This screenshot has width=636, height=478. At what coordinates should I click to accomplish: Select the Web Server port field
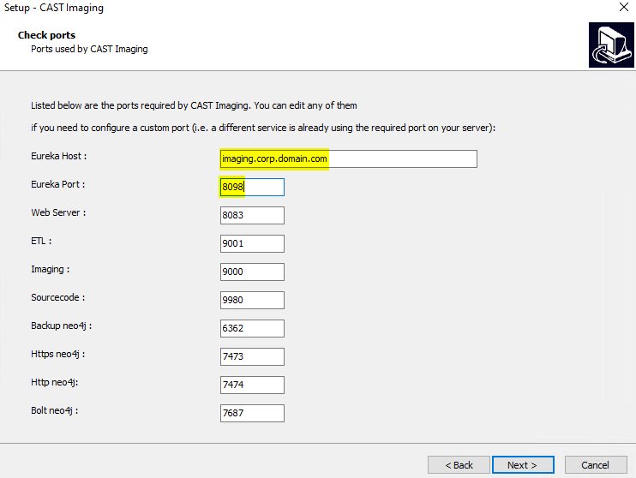252,215
